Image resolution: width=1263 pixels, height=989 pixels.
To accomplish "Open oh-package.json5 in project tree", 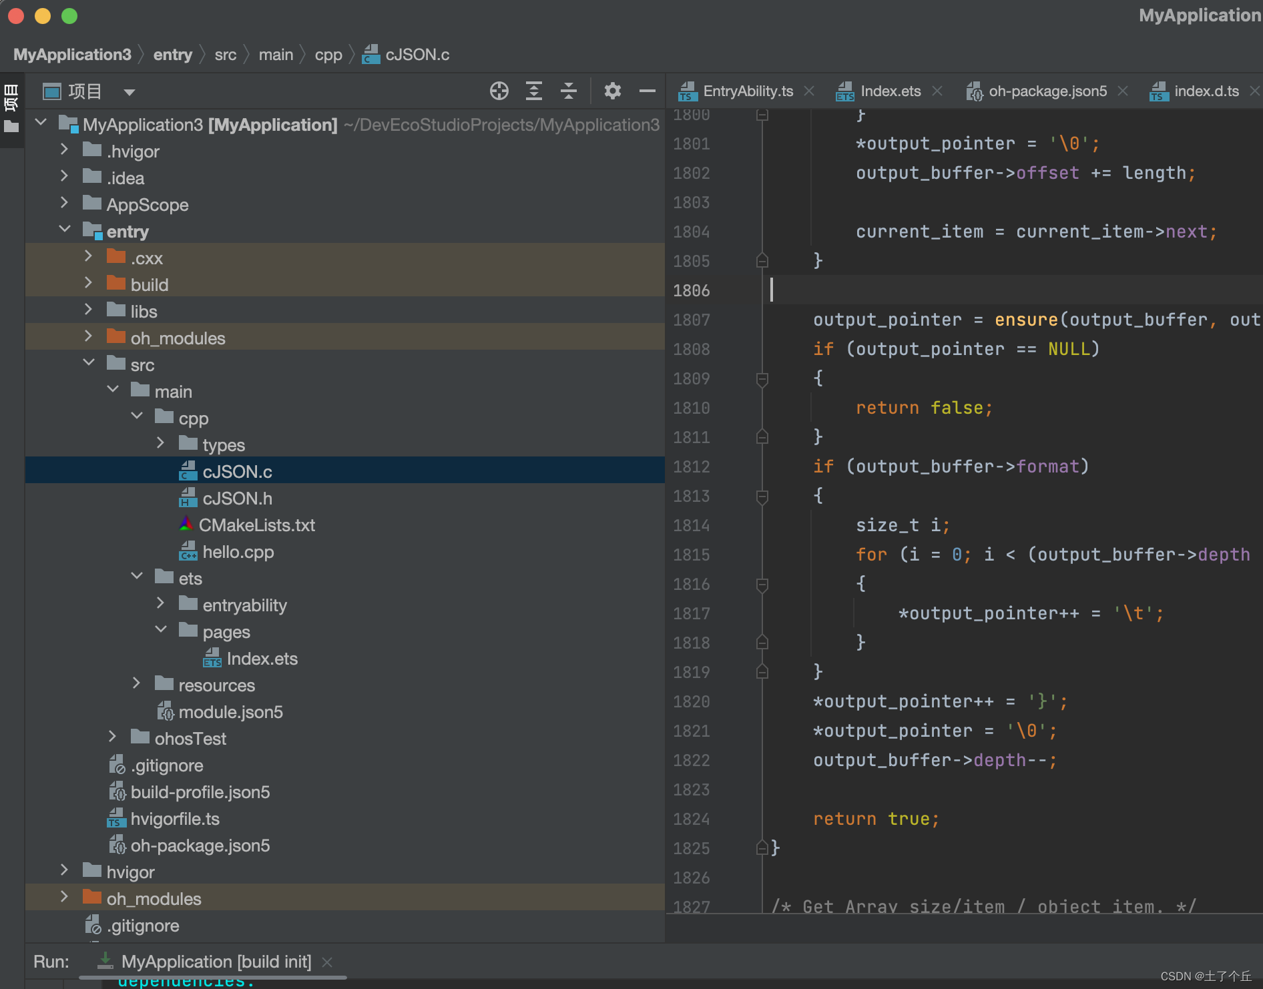I will 200,846.
